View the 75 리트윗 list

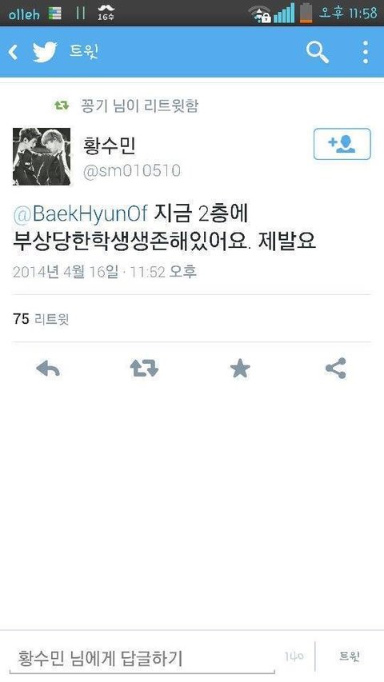tap(41, 319)
